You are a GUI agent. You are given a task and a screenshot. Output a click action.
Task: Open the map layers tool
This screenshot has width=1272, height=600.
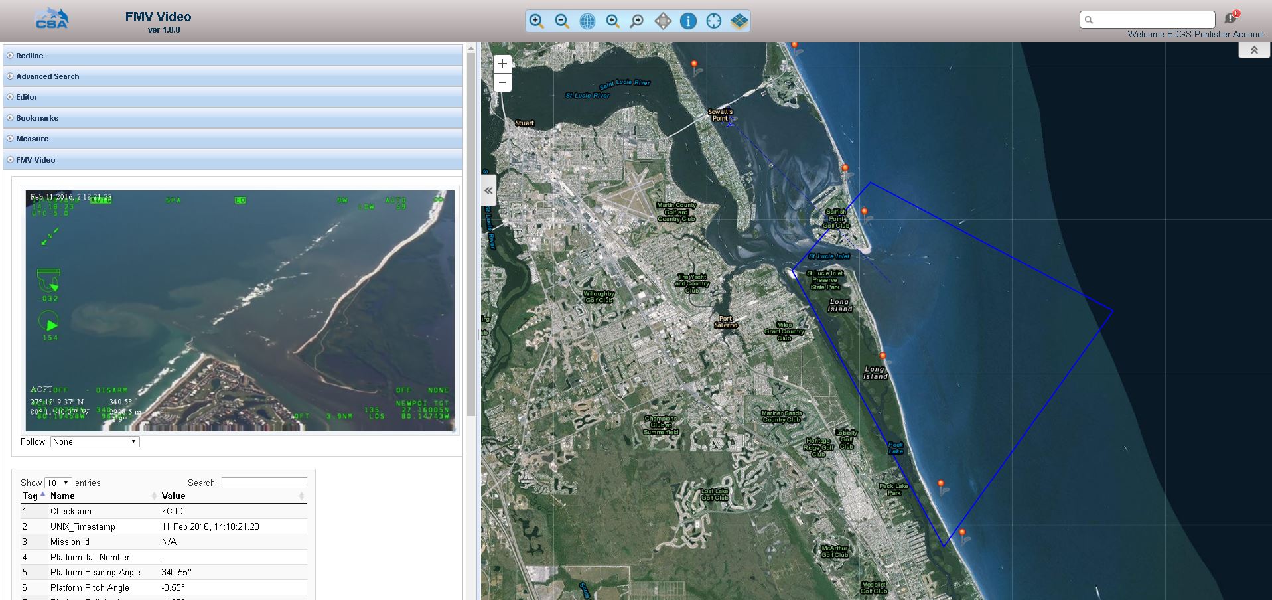point(739,21)
